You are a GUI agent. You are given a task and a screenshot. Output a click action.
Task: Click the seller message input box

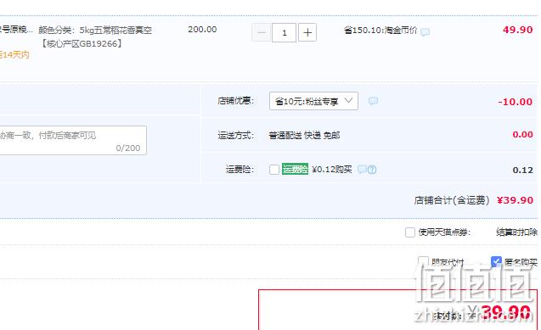(73, 140)
